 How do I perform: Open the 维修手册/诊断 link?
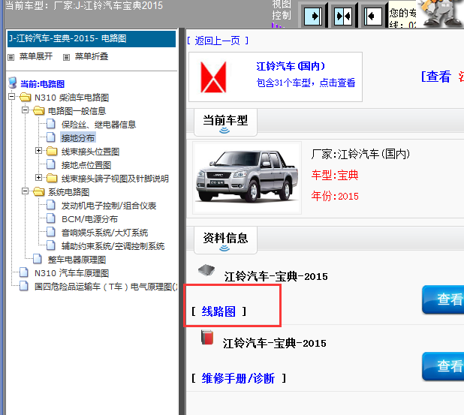238,378
